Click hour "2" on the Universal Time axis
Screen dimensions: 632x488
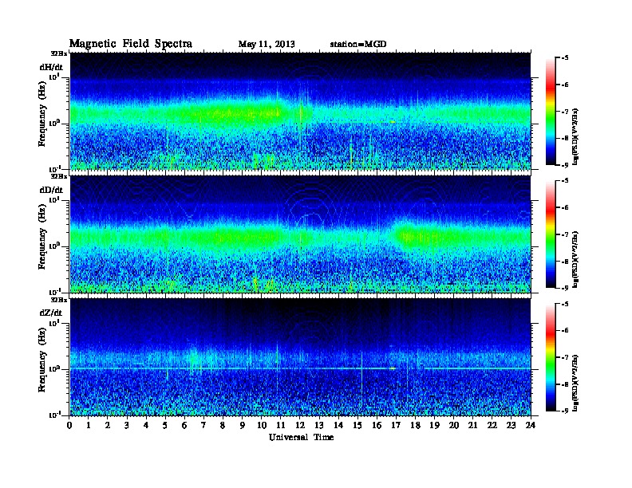point(108,425)
